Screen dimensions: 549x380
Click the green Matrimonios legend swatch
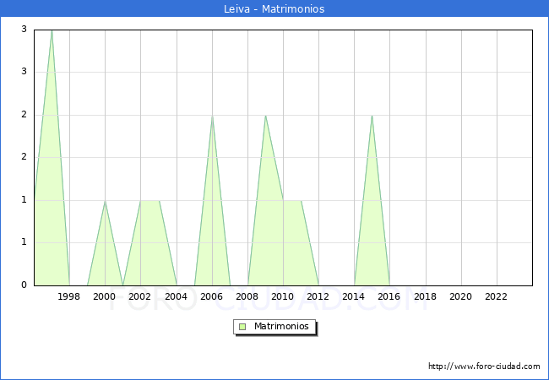point(242,327)
